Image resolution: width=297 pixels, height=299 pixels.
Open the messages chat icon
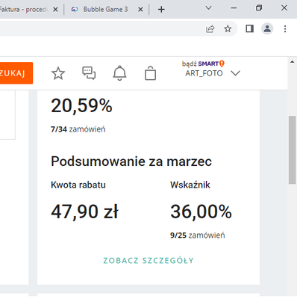(x=89, y=73)
